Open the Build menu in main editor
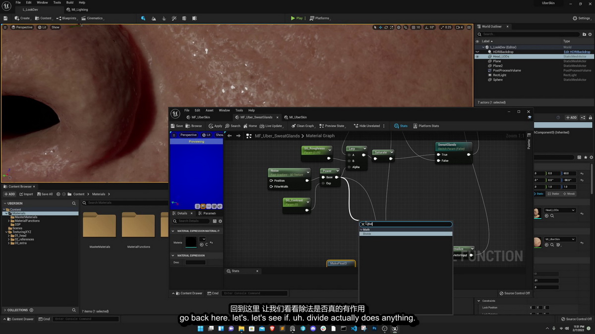This screenshot has width=595, height=334. (x=70, y=2)
